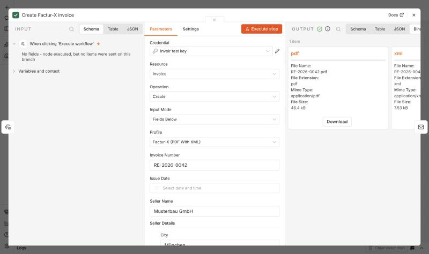Click the right floating mail node button
429x254 pixels.
pyautogui.click(x=421, y=127)
